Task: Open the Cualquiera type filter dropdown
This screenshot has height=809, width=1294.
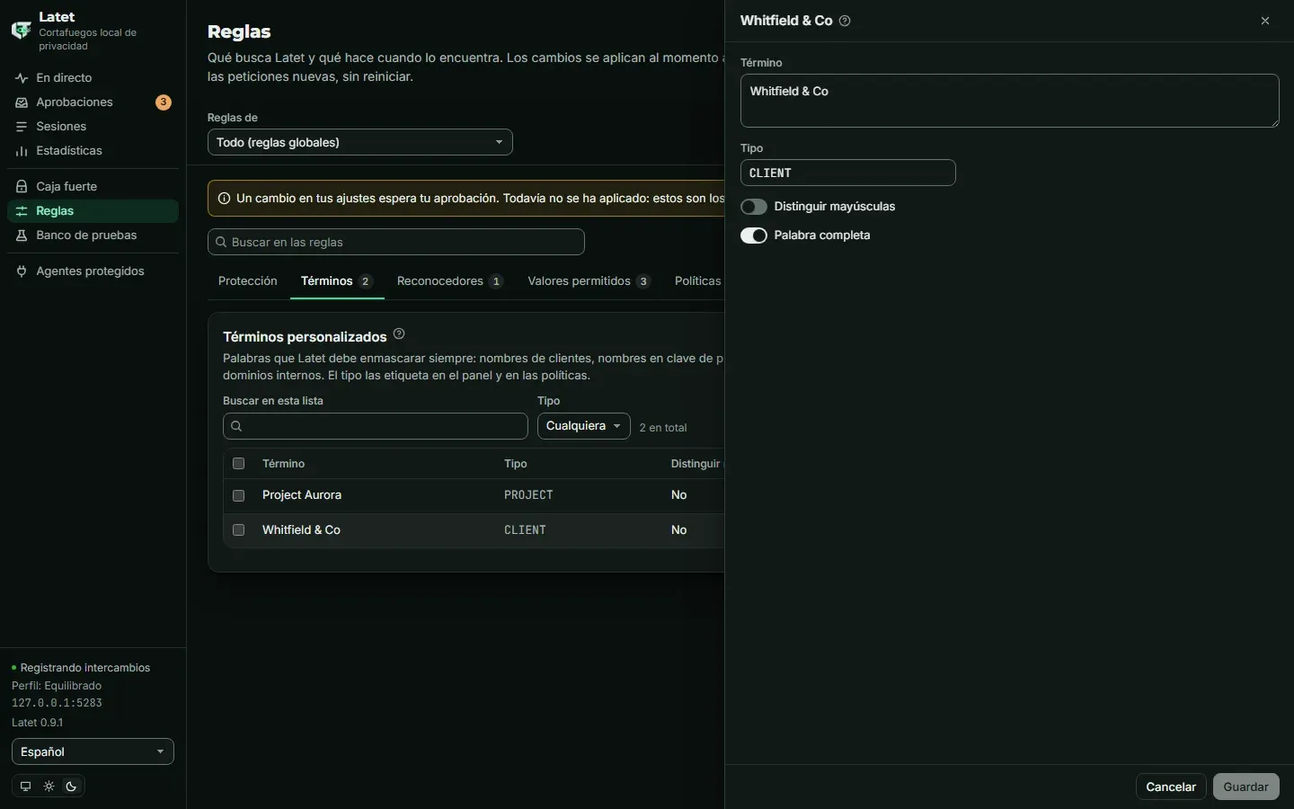Action: point(584,426)
